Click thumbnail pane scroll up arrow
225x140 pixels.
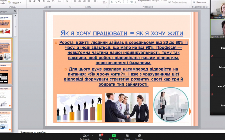coord(15,15)
